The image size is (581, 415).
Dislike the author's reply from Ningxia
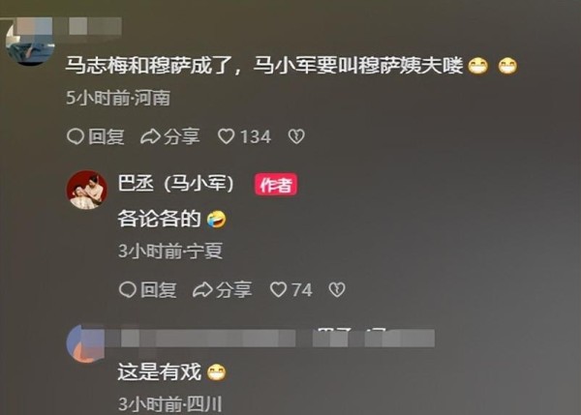[337, 289]
